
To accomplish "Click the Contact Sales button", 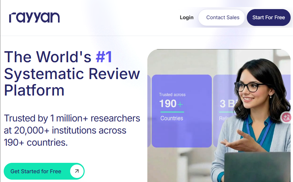I will coord(222,17).
